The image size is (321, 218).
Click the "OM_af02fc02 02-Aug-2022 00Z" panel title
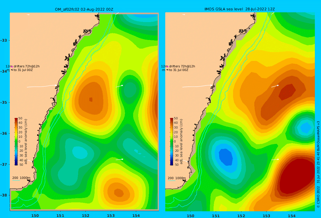(x=84, y=10)
